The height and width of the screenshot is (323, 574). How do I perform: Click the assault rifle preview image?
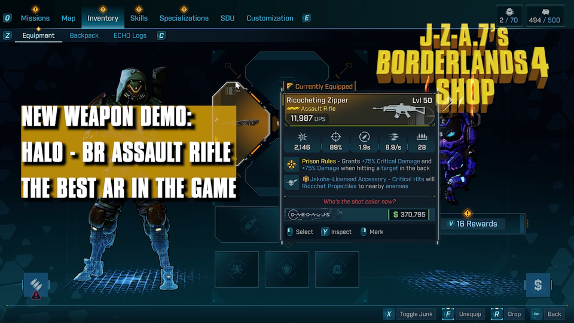[399, 111]
